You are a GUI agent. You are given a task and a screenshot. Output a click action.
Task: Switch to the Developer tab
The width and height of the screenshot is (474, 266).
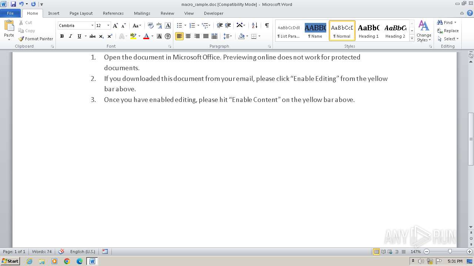point(214,13)
